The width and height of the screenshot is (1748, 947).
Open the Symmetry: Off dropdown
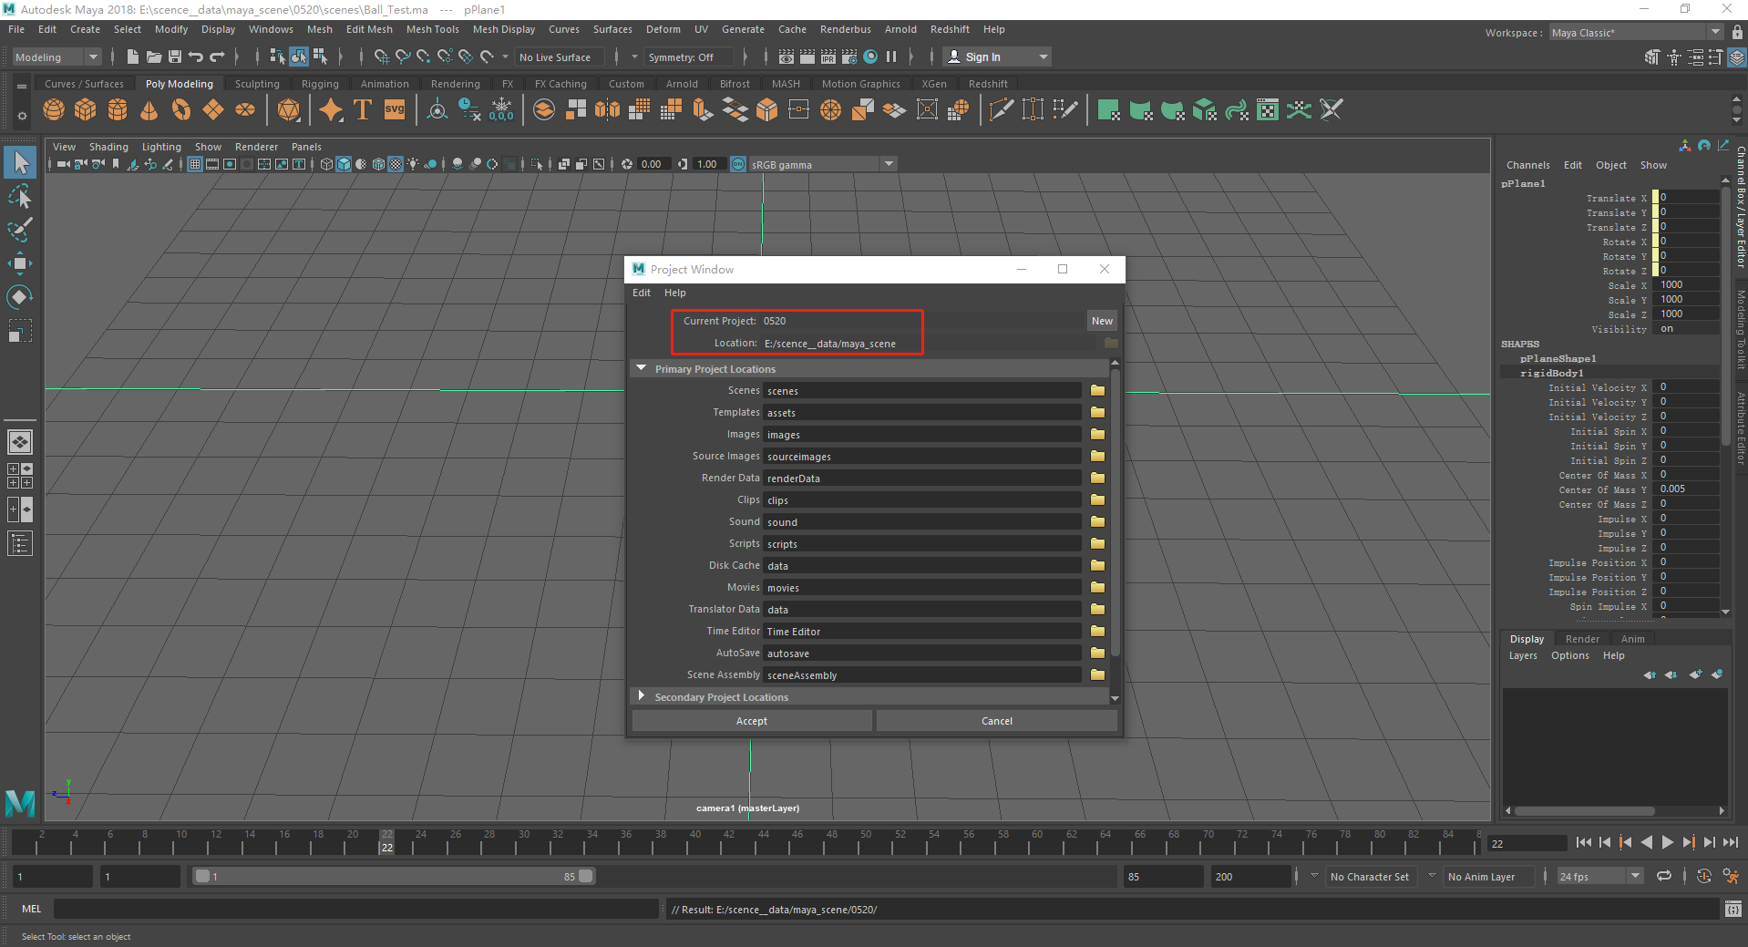(x=689, y=57)
